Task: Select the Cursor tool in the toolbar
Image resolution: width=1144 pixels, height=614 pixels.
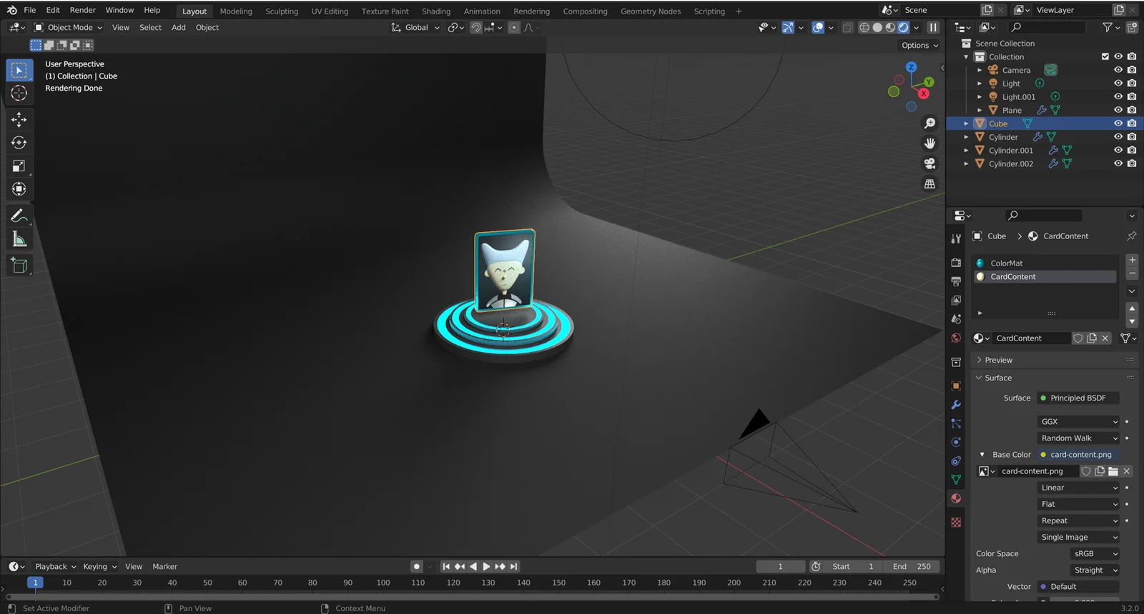Action: tap(19, 94)
